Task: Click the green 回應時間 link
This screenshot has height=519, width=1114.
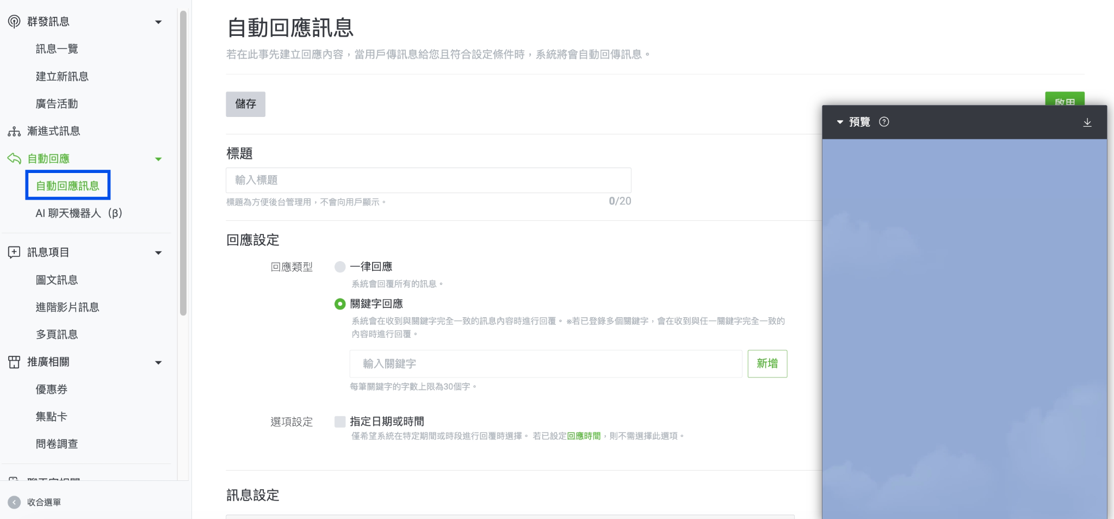Action: (584, 435)
